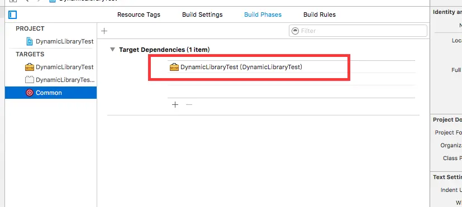
Task: Select the Build Phases tab
Action: (x=263, y=15)
